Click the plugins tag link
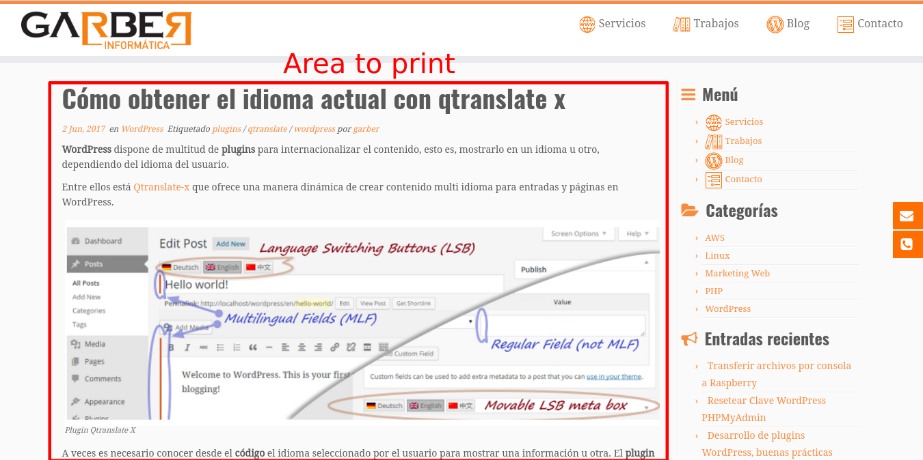 point(227,129)
